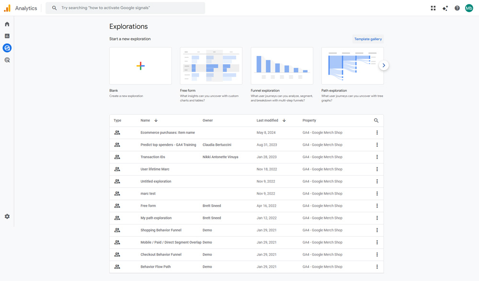Sort by Name column arrow
This screenshot has width=479, height=281.
(156, 120)
